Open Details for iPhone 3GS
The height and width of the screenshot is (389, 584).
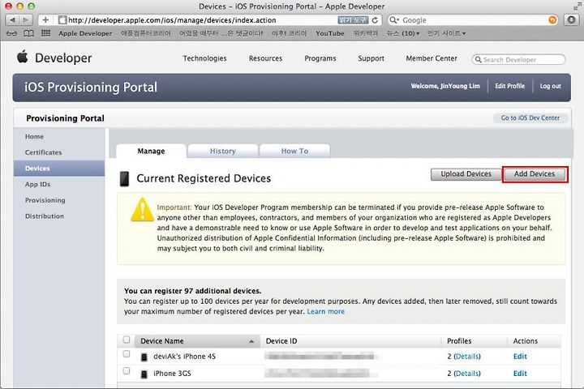pos(467,374)
